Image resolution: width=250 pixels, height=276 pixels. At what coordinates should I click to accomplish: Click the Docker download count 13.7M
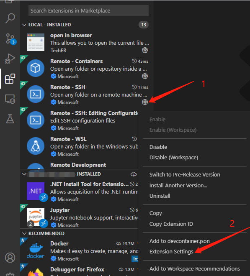click(128, 244)
